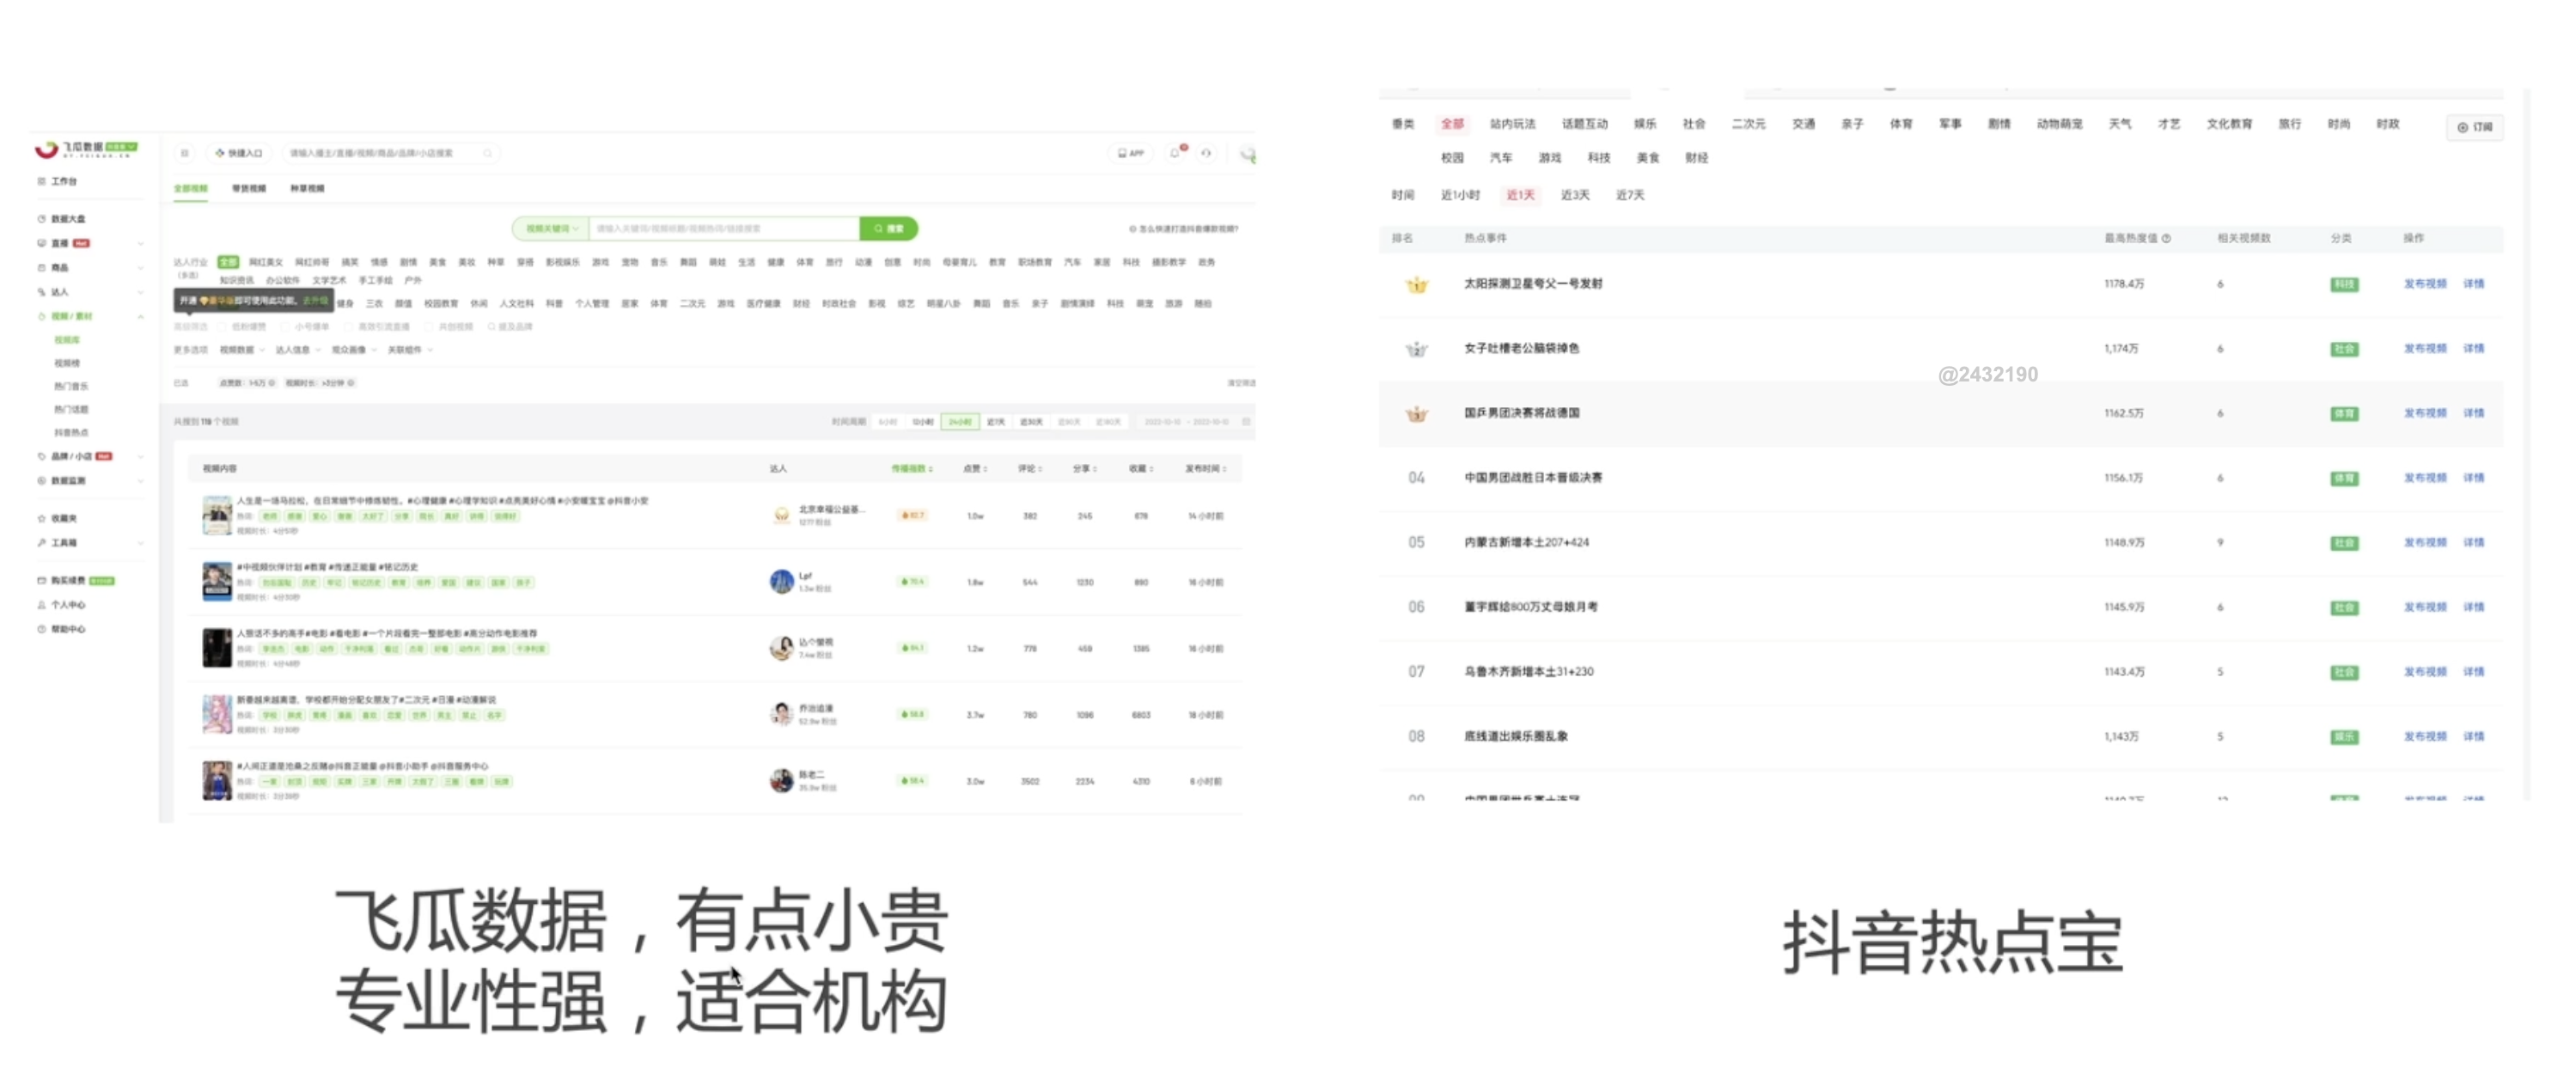Image resolution: width=2576 pixels, height=1086 pixels.
Task: Click 发布视频 for 太阳探测卫星夸父一号发射
Action: click(2424, 284)
